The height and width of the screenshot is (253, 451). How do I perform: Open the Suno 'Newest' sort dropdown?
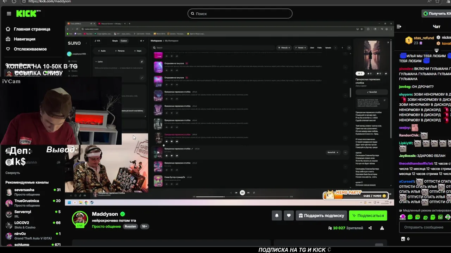[301, 48]
